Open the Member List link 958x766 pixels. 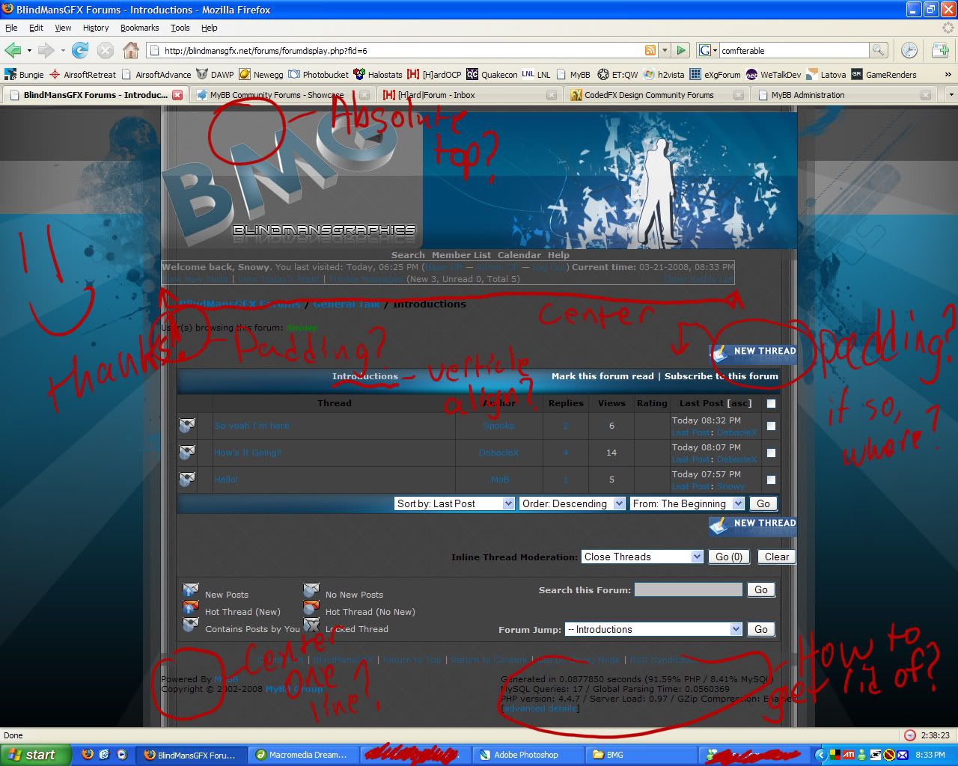click(x=461, y=255)
